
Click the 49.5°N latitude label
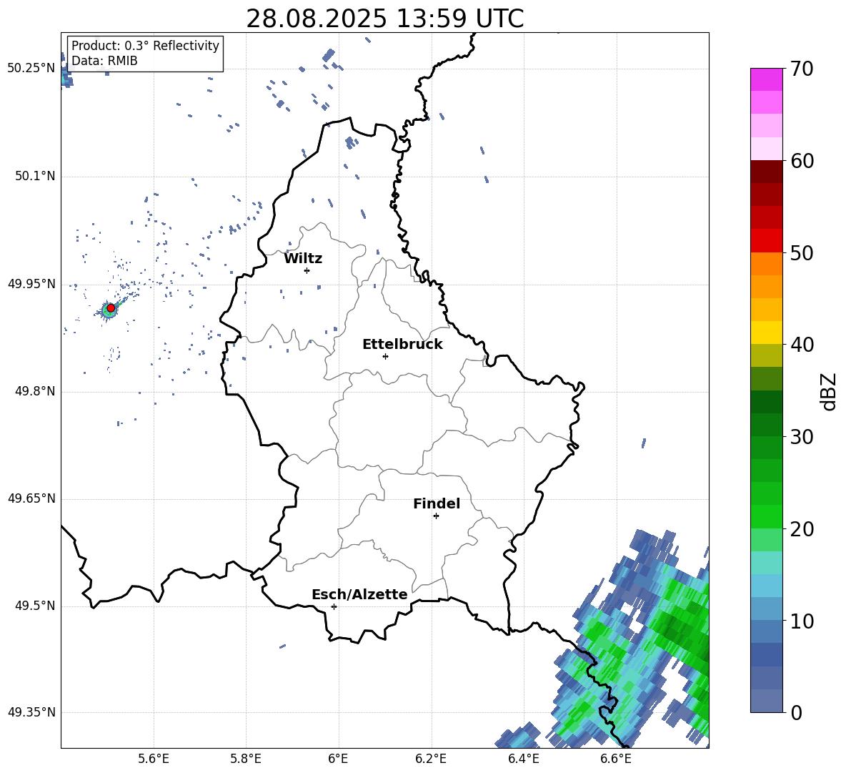pyautogui.click(x=35, y=606)
